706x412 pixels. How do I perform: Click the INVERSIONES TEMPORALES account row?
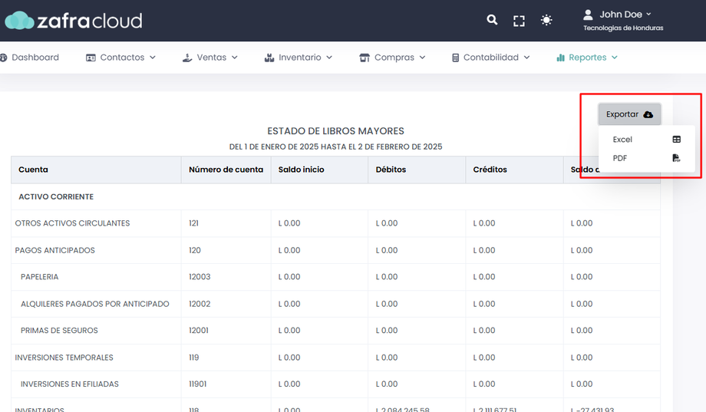(x=64, y=358)
